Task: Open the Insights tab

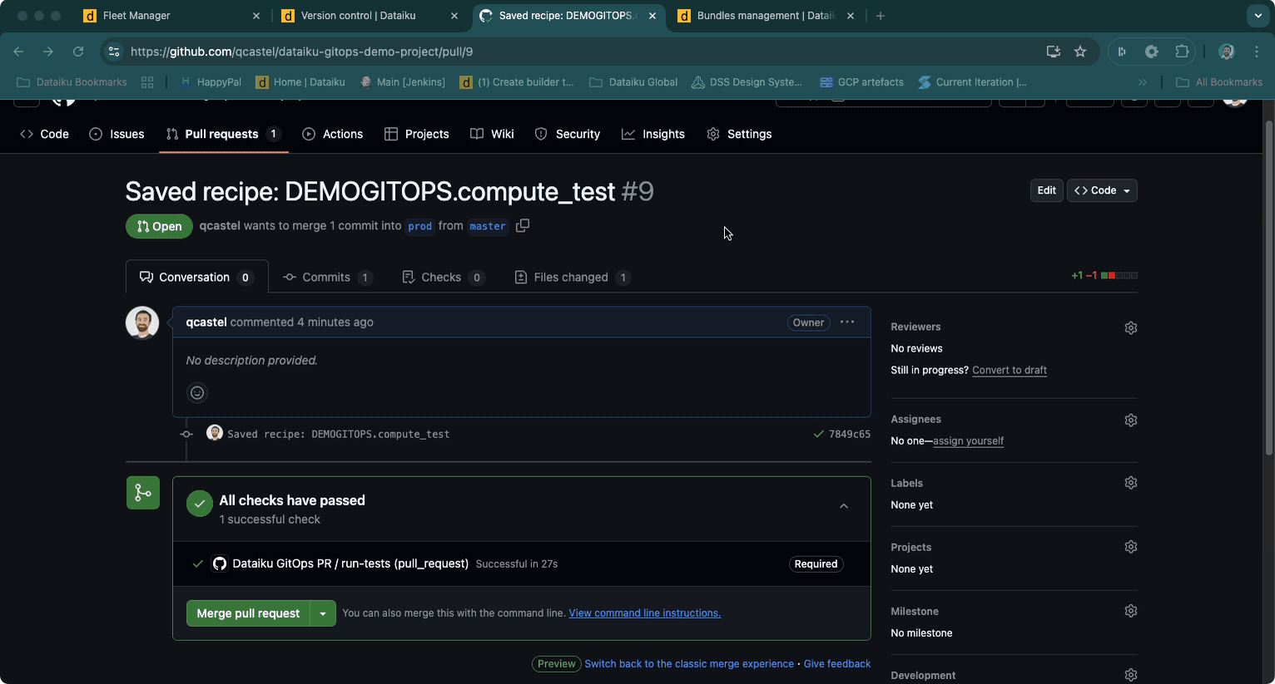Action: tap(652, 134)
